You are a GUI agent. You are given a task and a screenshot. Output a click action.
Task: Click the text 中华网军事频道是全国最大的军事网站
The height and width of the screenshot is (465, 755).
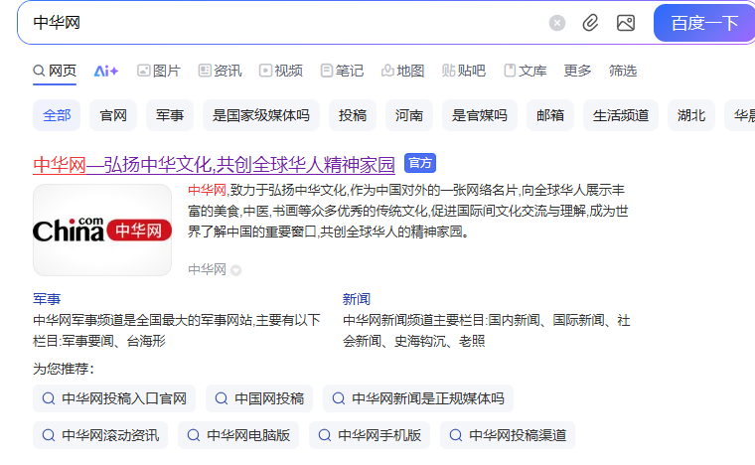coord(176,331)
